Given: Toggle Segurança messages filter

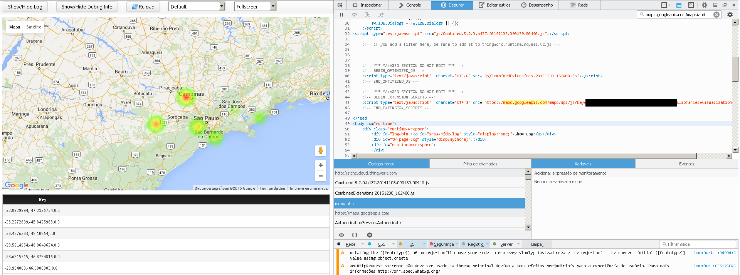Looking at the screenshot, I should (x=444, y=244).
